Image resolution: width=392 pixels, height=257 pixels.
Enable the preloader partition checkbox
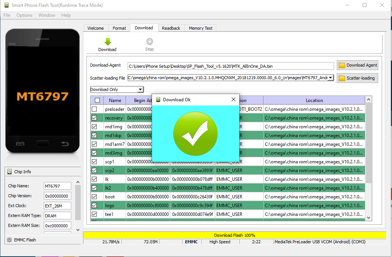point(94,109)
